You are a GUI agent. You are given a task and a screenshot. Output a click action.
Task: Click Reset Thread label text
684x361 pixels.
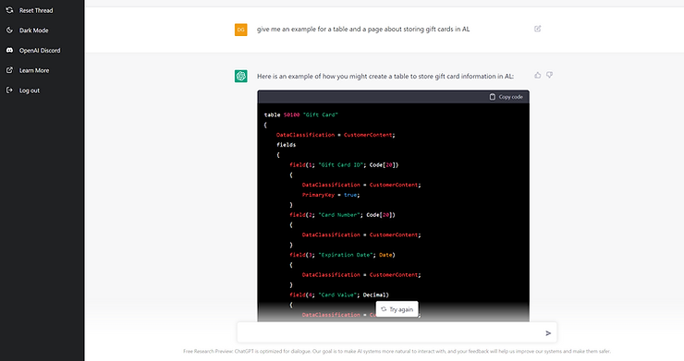pyautogui.click(x=36, y=10)
